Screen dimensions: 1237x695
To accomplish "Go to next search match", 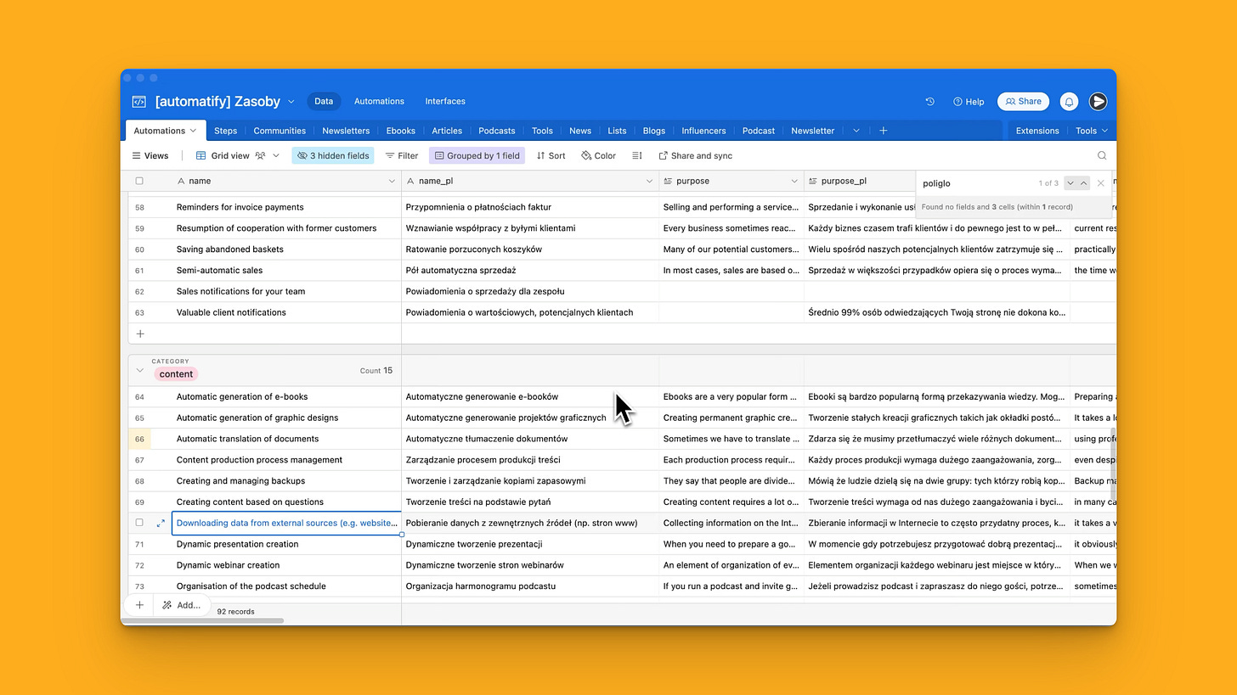I will coord(1070,183).
